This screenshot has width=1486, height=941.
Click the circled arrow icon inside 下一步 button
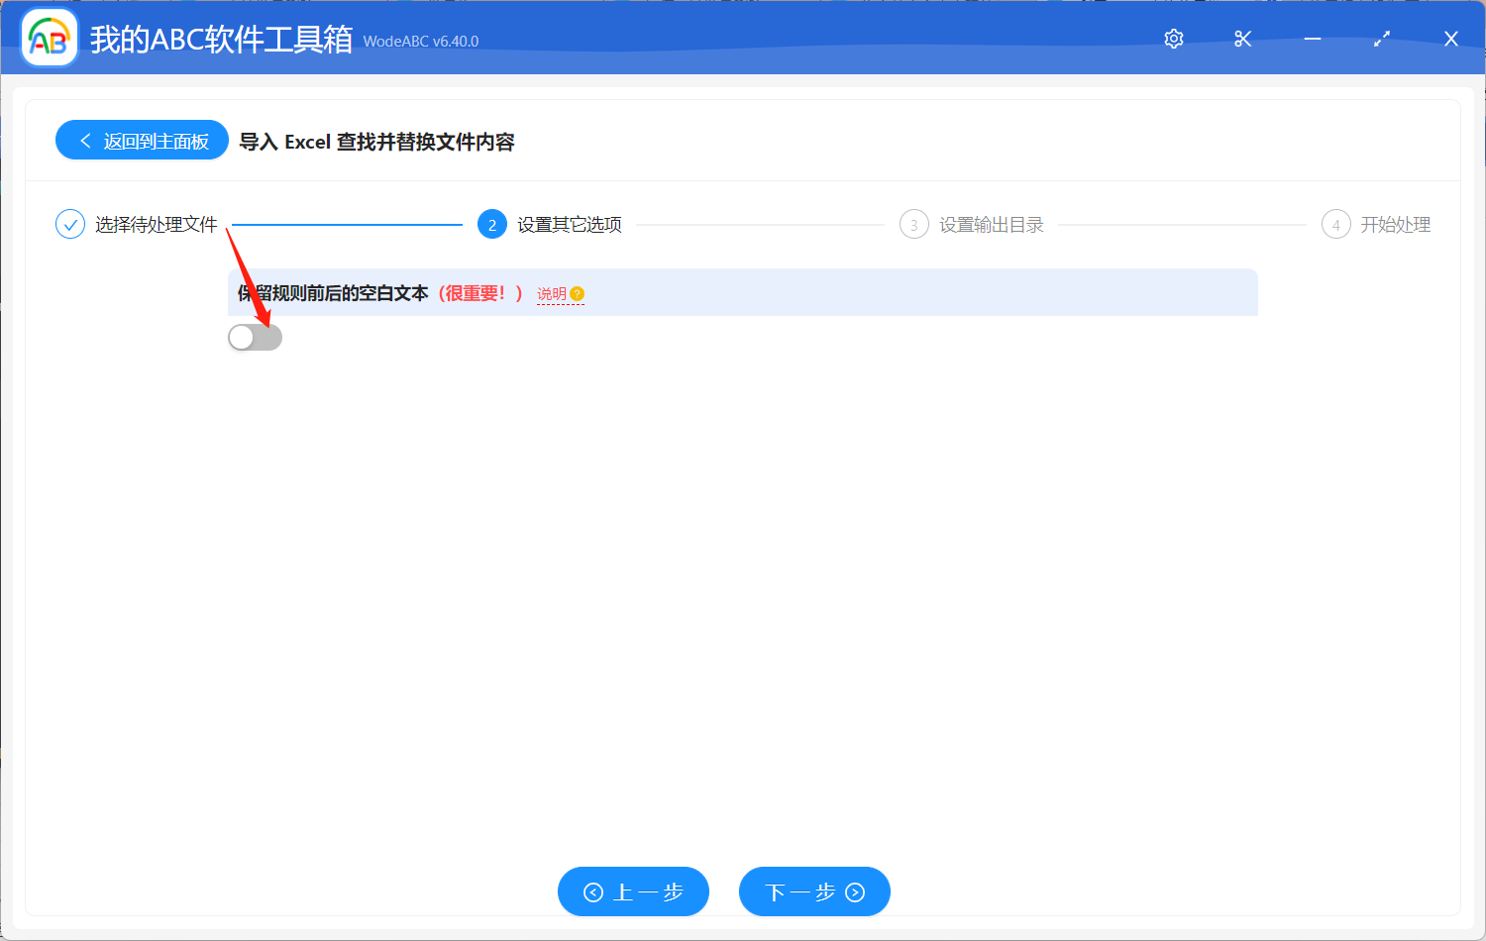pyautogui.click(x=853, y=891)
